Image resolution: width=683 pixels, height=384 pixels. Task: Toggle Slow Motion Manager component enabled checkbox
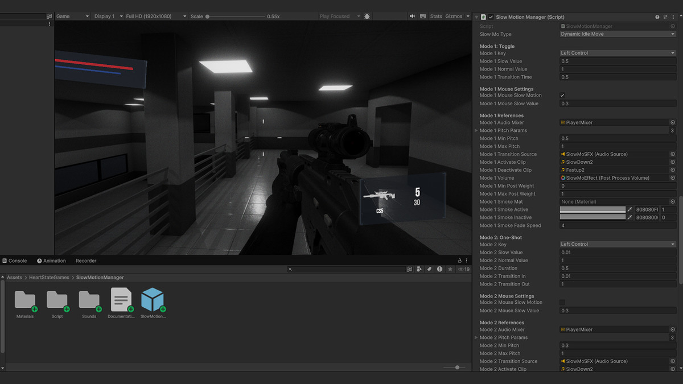pyautogui.click(x=491, y=17)
